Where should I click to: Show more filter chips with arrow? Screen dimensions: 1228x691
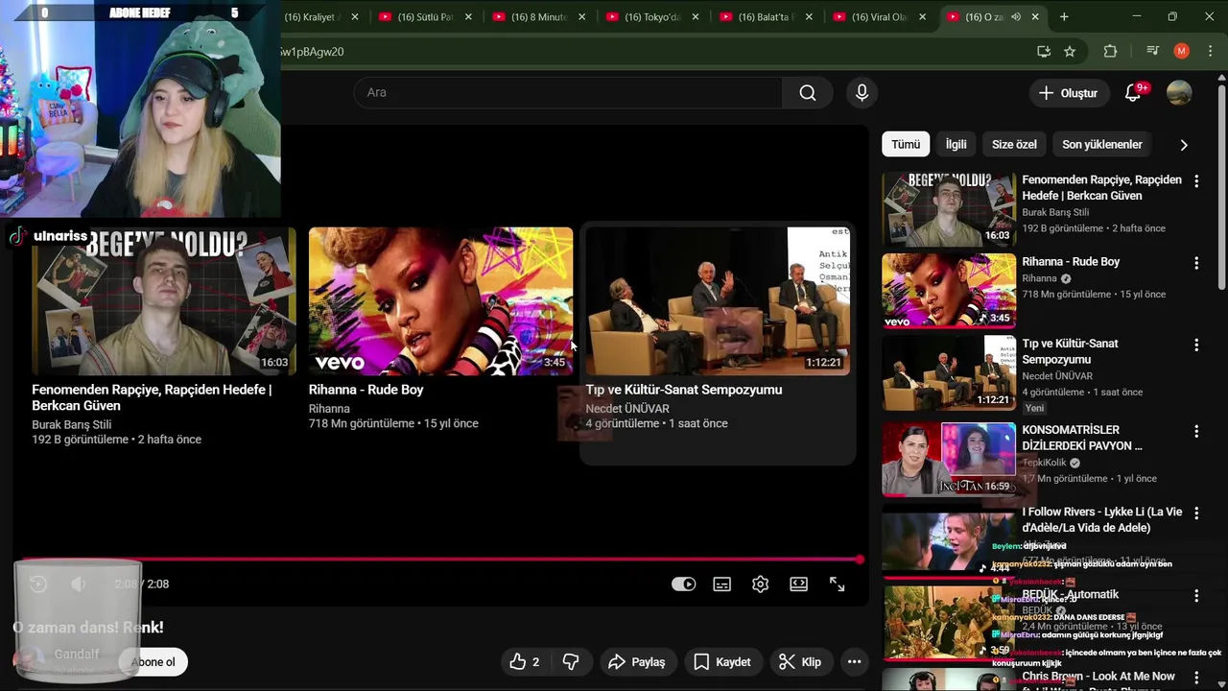[x=1184, y=145]
